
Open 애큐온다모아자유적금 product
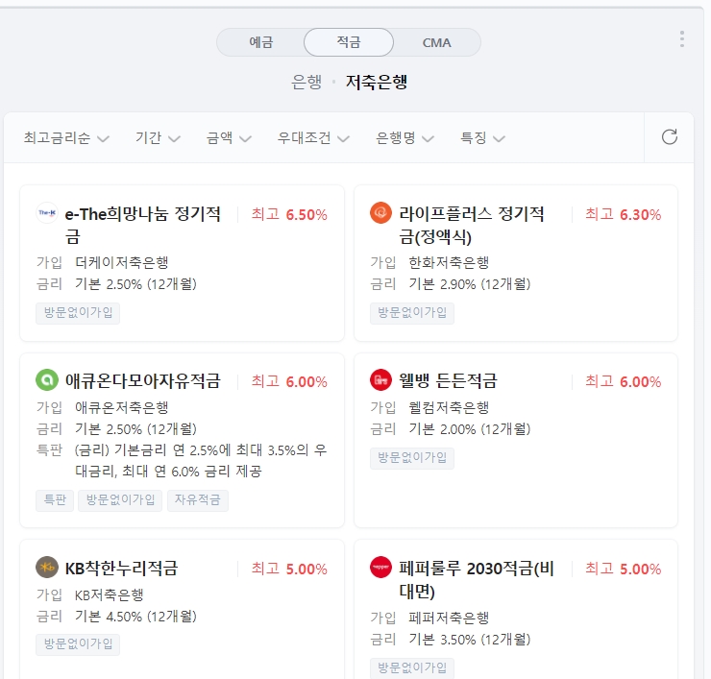(142, 380)
